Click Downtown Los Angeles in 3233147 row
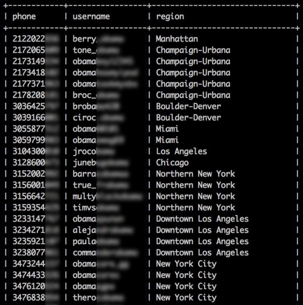Image resolution: width=303 pixels, height=305 pixels. (202, 219)
